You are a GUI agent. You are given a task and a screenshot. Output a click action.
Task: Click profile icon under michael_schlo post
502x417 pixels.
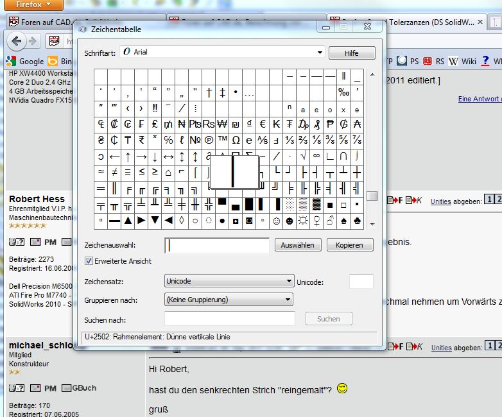pyautogui.click(x=17, y=388)
